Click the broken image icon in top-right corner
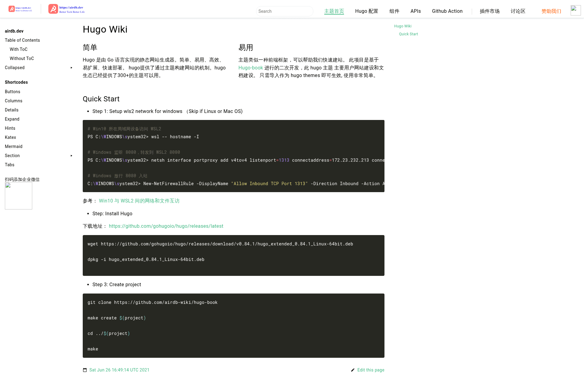Screen dimensions: 584x387 [575, 10]
